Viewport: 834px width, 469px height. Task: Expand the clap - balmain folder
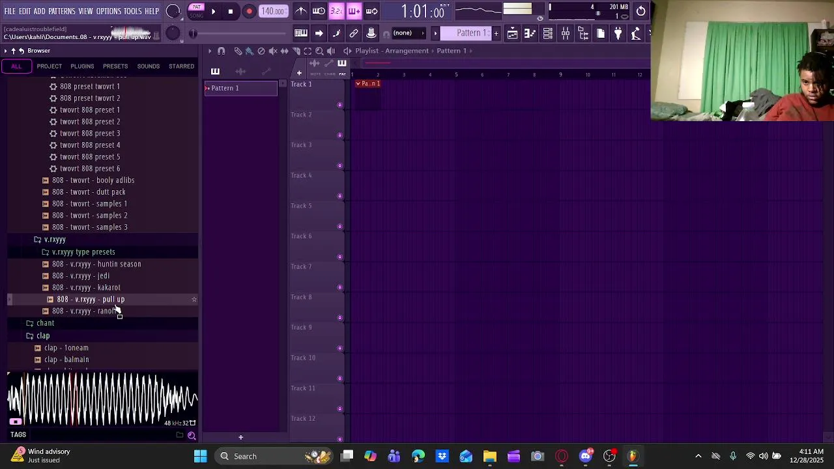tap(66, 360)
